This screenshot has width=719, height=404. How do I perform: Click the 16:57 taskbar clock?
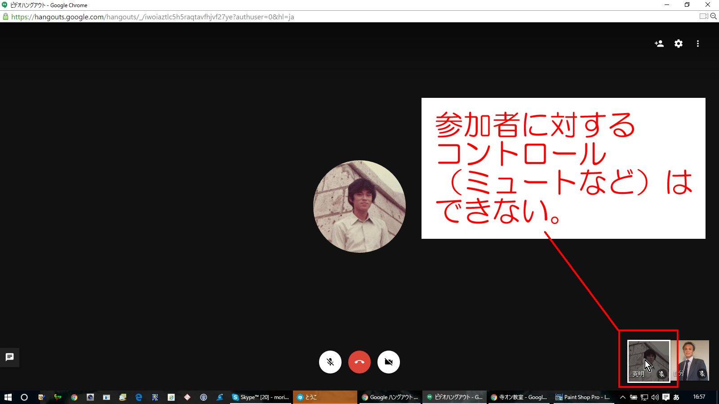coord(699,397)
